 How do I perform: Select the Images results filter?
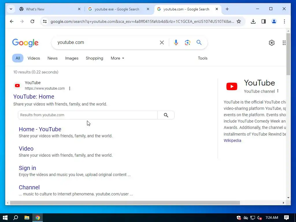coord(72,58)
